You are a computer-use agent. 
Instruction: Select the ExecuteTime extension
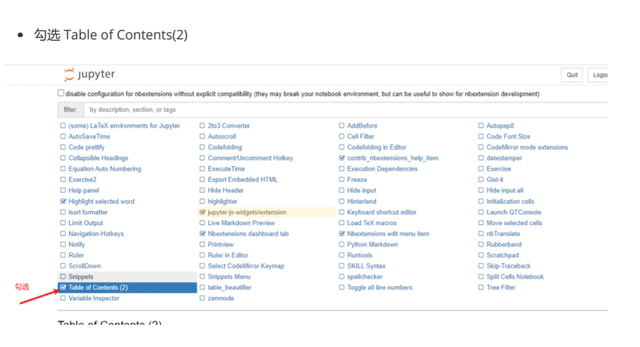click(226, 169)
